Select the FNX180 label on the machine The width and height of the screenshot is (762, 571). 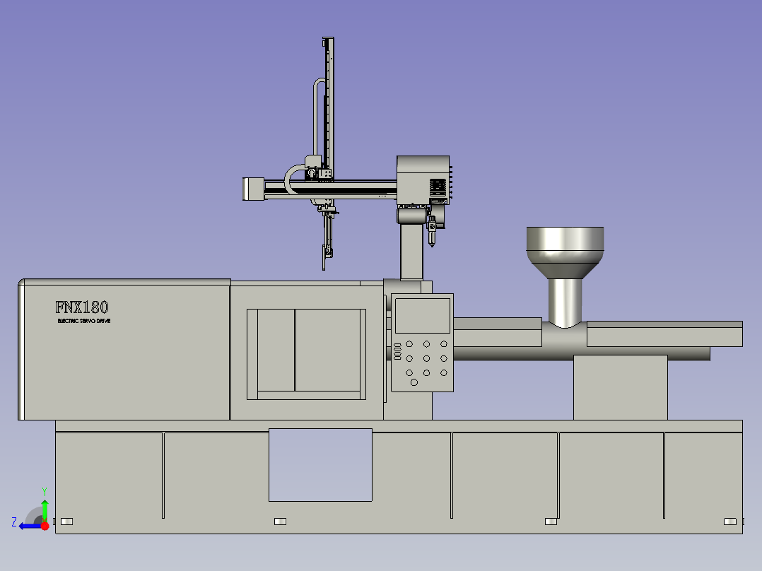point(82,307)
